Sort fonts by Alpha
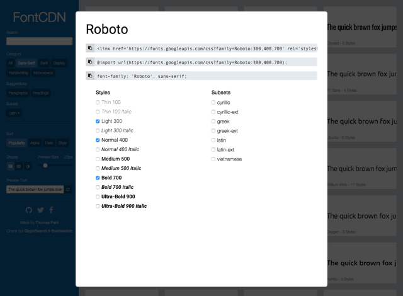 [x=35, y=143]
